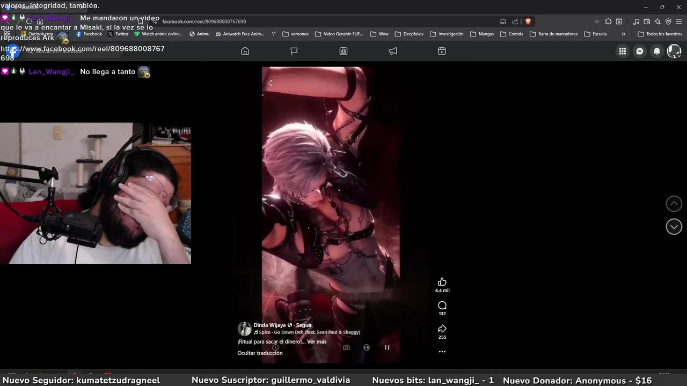Open the reel three-dot options menu
This screenshot has width=687, height=386.
point(442,352)
